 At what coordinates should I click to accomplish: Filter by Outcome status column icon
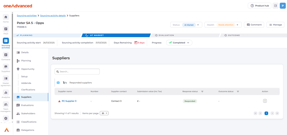(238, 92)
